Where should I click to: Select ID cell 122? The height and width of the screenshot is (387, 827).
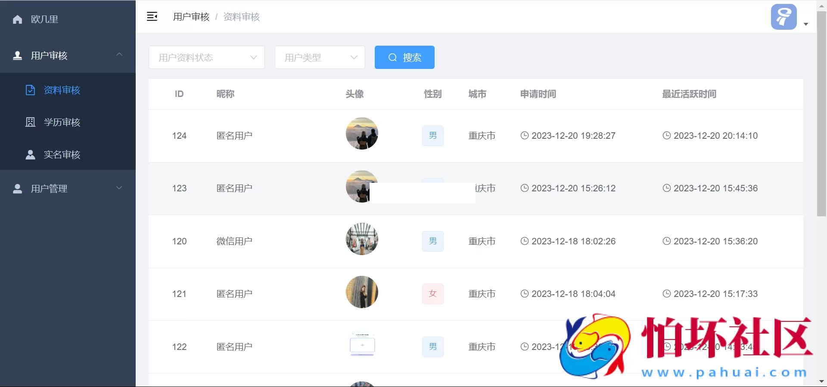179,347
